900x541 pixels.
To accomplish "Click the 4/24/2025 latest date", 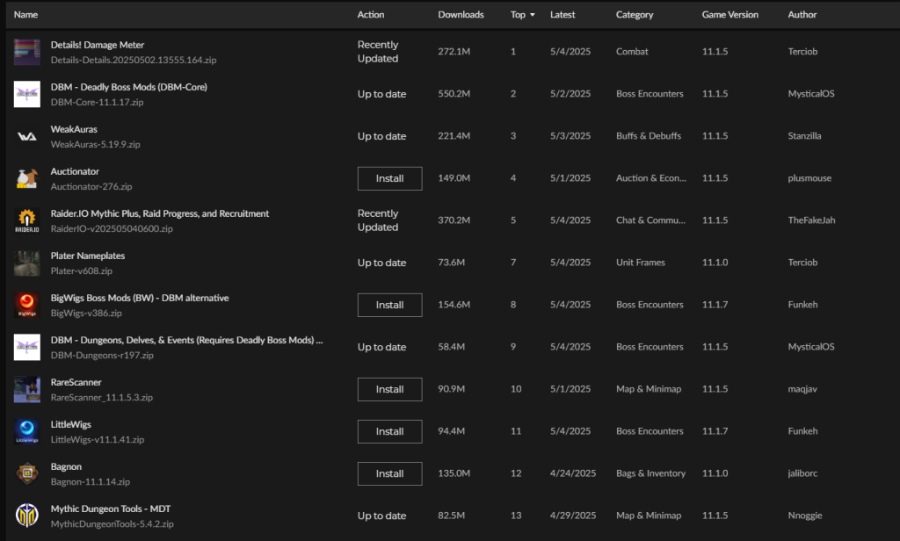I will pyautogui.click(x=573, y=473).
